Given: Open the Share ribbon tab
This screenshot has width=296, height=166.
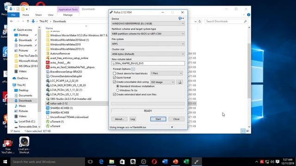Looking at the screenshot, I should point(38,15).
